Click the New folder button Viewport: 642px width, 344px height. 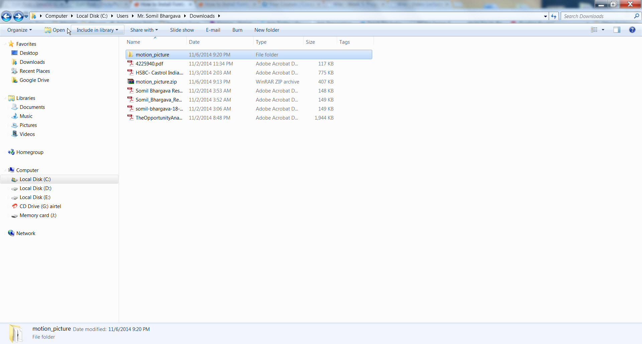(x=266, y=30)
